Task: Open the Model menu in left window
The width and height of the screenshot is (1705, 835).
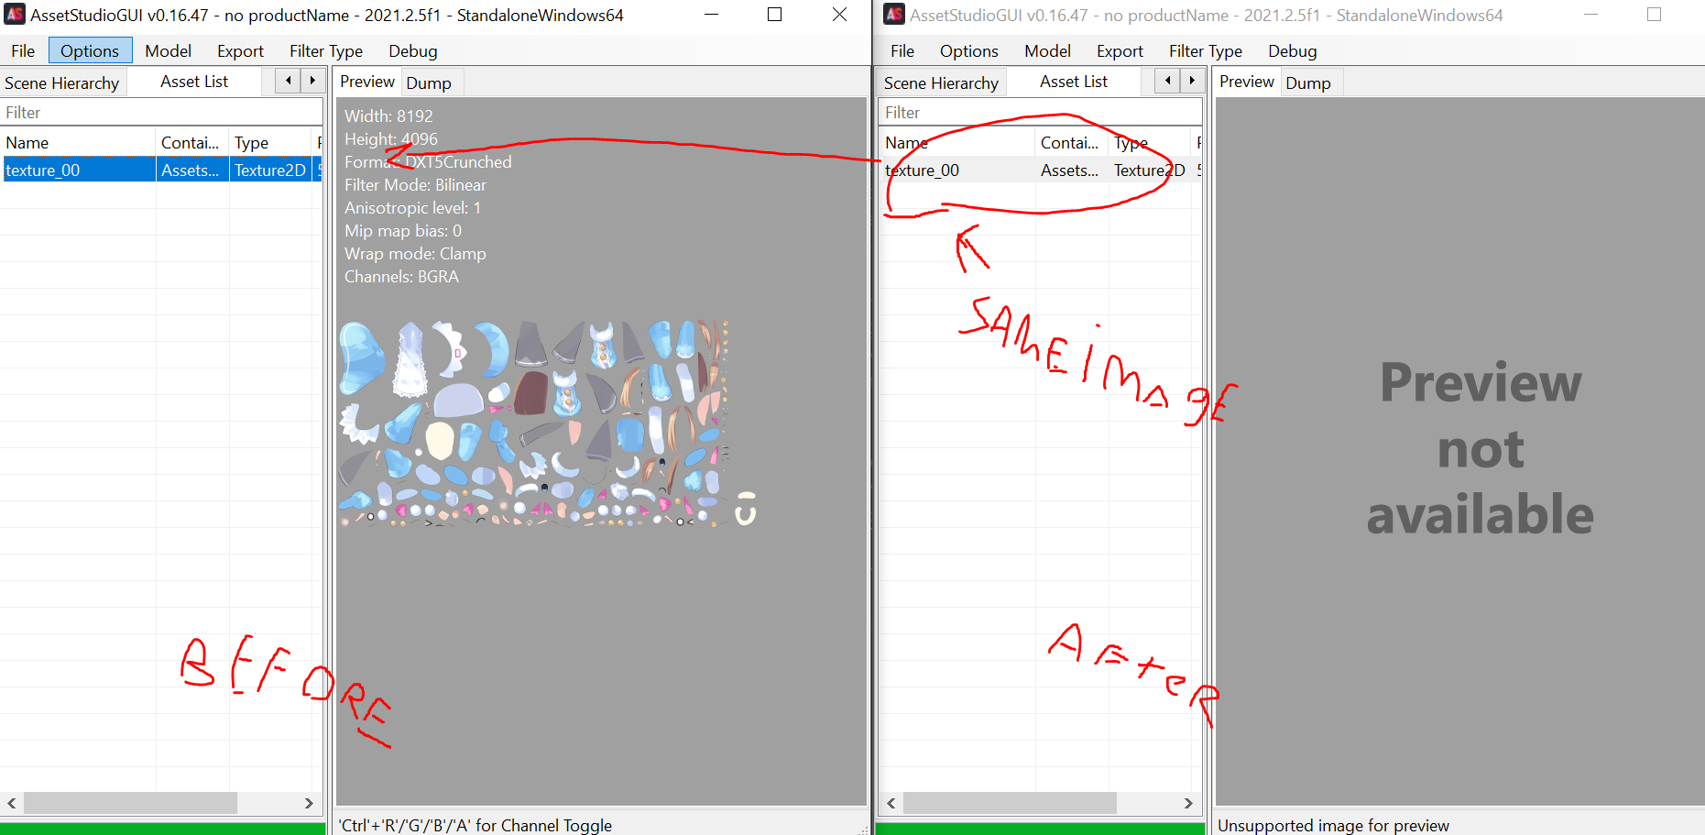Action: tap(168, 51)
